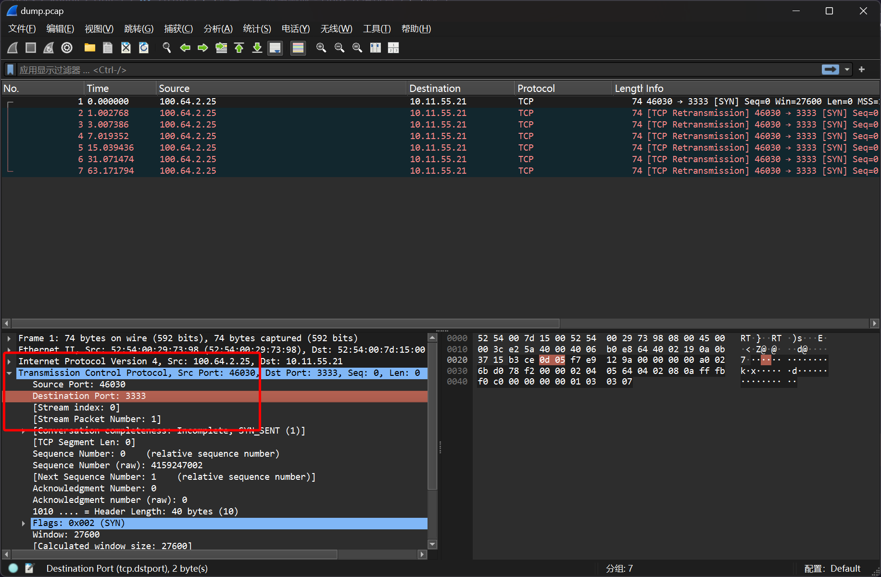The width and height of the screenshot is (881, 577).
Task: Jump to the last packet icon
Action: (x=257, y=48)
